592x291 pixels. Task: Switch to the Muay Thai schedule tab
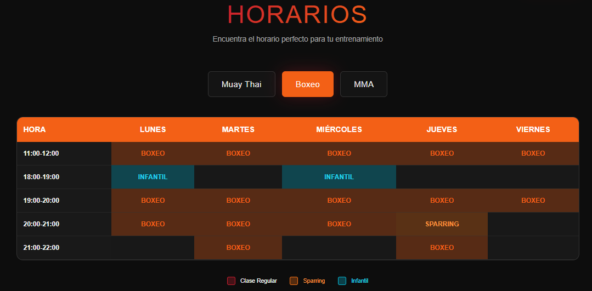click(x=241, y=84)
